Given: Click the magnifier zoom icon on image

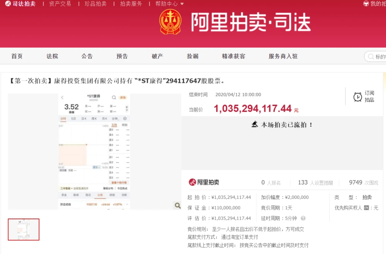Looking at the screenshot, I should pyautogui.click(x=178, y=205).
